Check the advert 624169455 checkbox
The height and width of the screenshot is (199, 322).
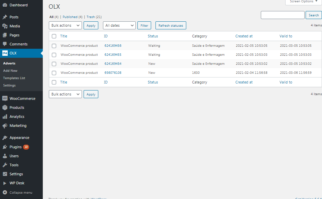pyautogui.click(x=54, y=55)
